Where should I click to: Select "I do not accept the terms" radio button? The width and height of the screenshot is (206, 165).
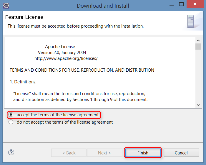(x=11, y=122)
